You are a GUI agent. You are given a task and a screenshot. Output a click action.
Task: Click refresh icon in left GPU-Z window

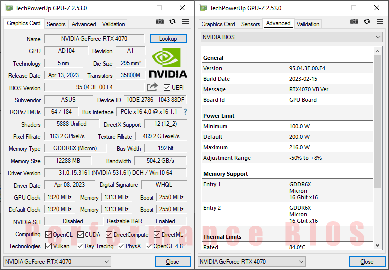pyautogui.click(x=172, y=22)
